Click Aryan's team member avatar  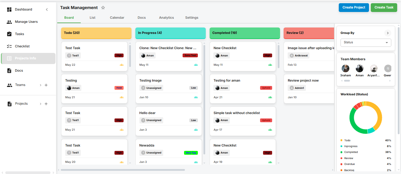coord(374,68)
